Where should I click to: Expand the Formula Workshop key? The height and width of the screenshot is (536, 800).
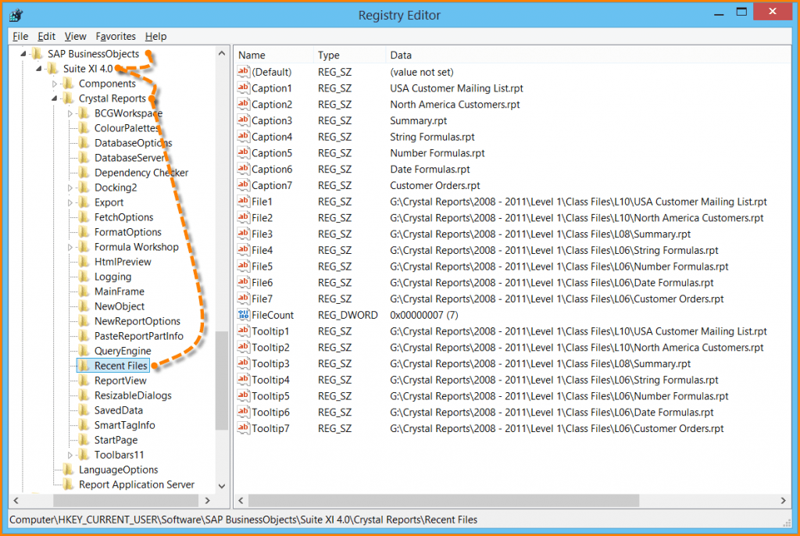(70, 247)
